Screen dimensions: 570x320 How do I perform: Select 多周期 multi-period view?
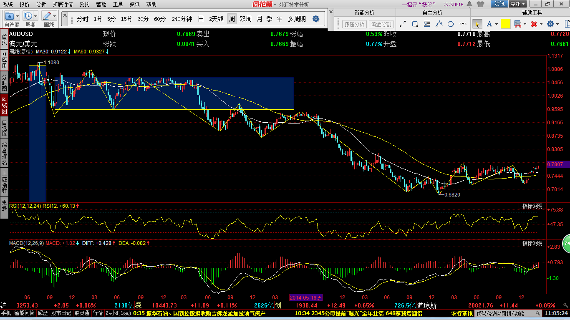(x=297, y=19)
